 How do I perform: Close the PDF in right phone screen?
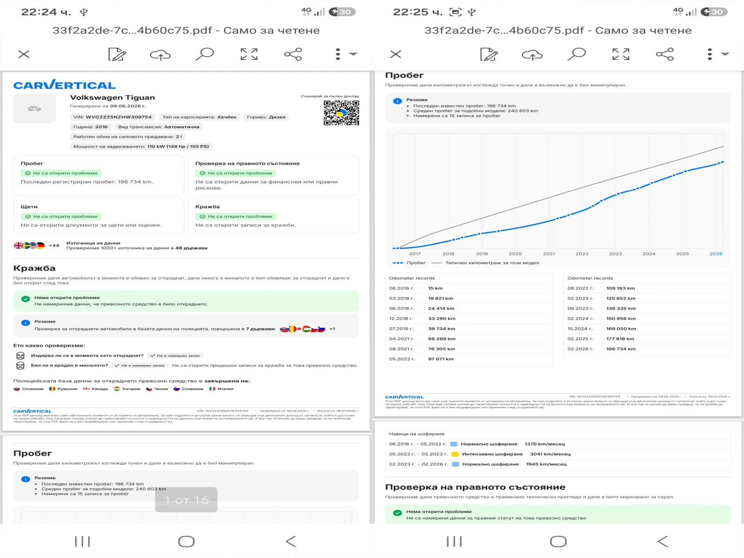click(396, 54)
